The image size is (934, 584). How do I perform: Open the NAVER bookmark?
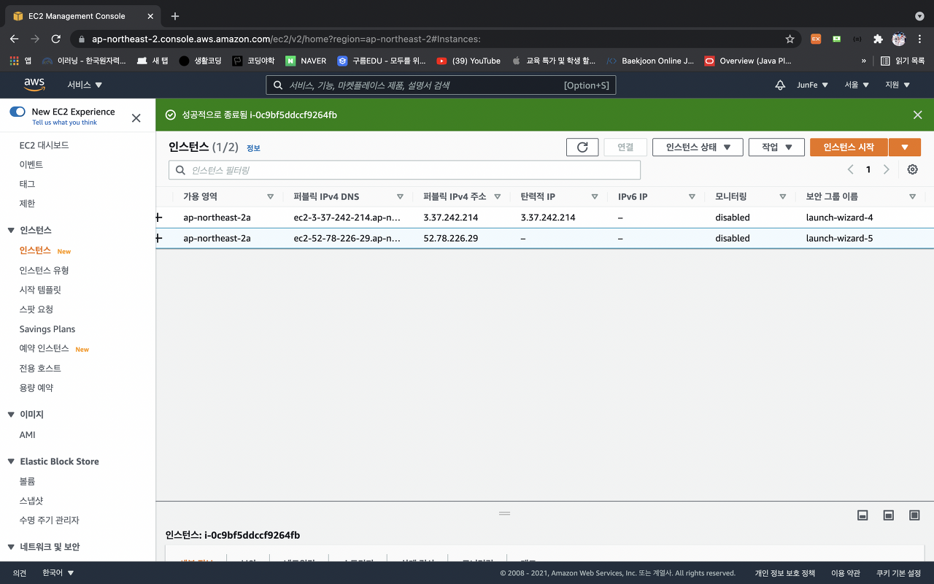[x=306, y=61]
